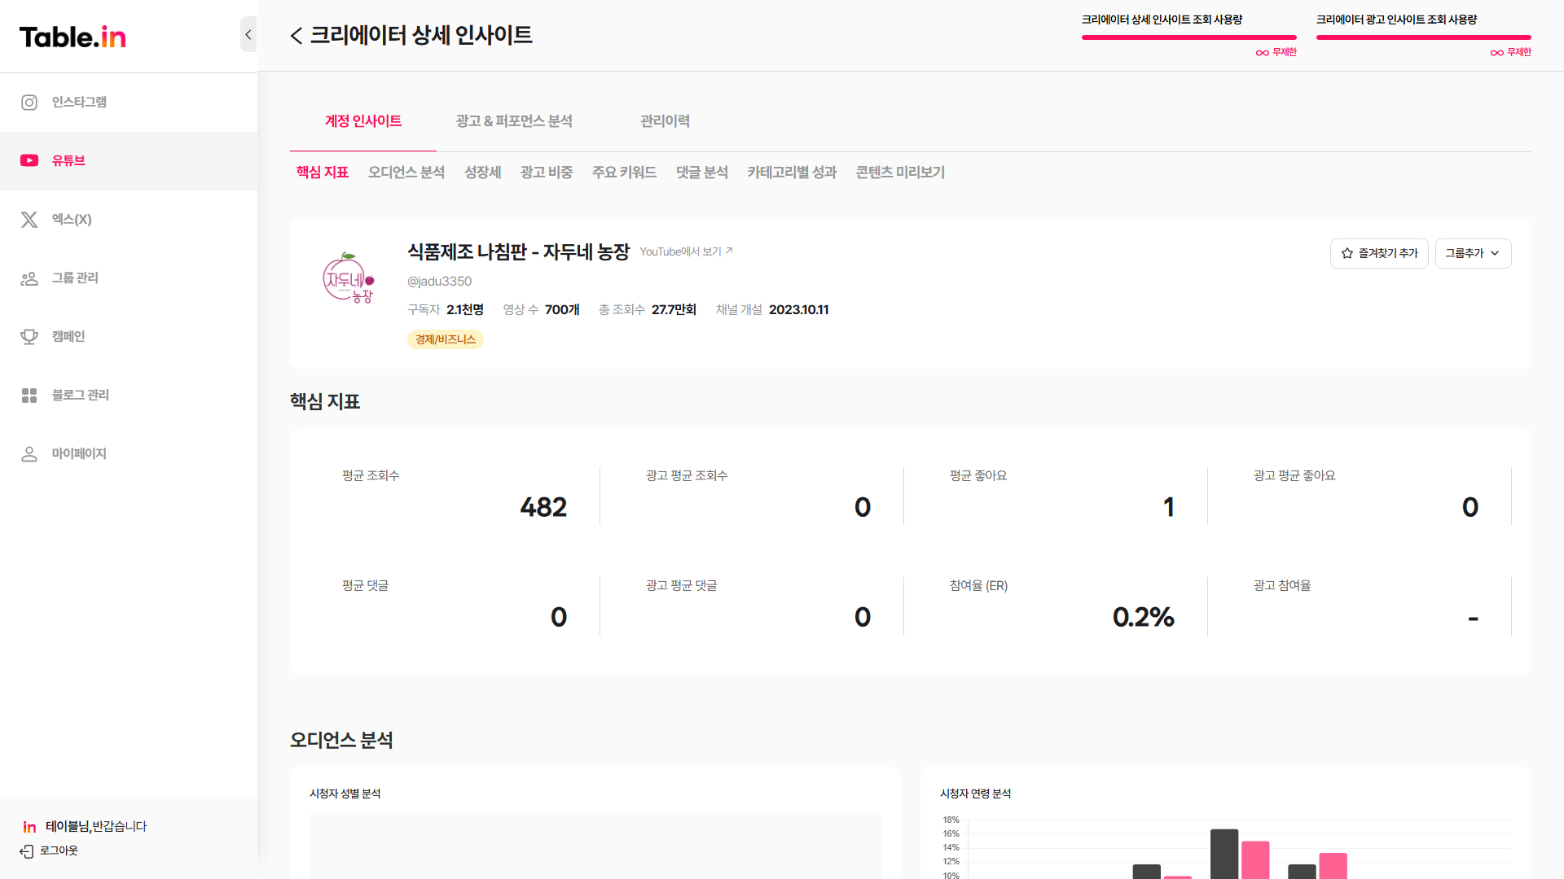Jump to 댓글 분석 sub-tab
This screenshot has width=1564, height=879.
point(702,173)
